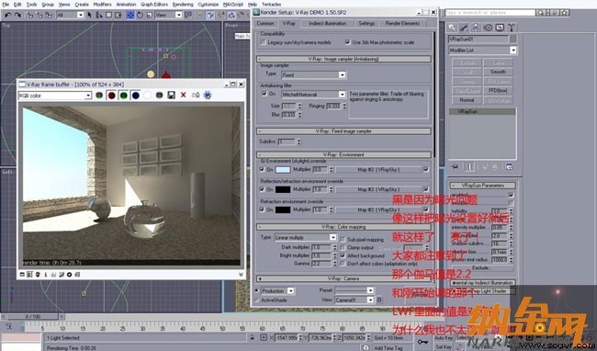Choose the Select Object arrow tool
Screen dimensions: 597x351
click(x=89, y=15)
